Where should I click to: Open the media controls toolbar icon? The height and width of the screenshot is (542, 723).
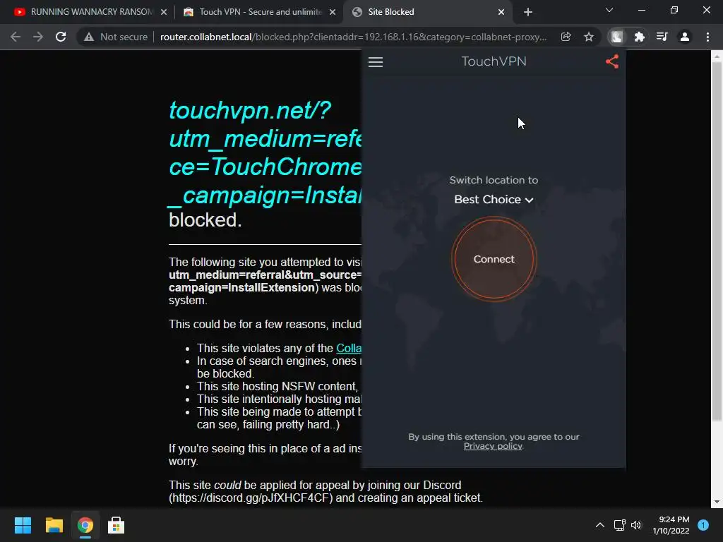tap(662, 37)
